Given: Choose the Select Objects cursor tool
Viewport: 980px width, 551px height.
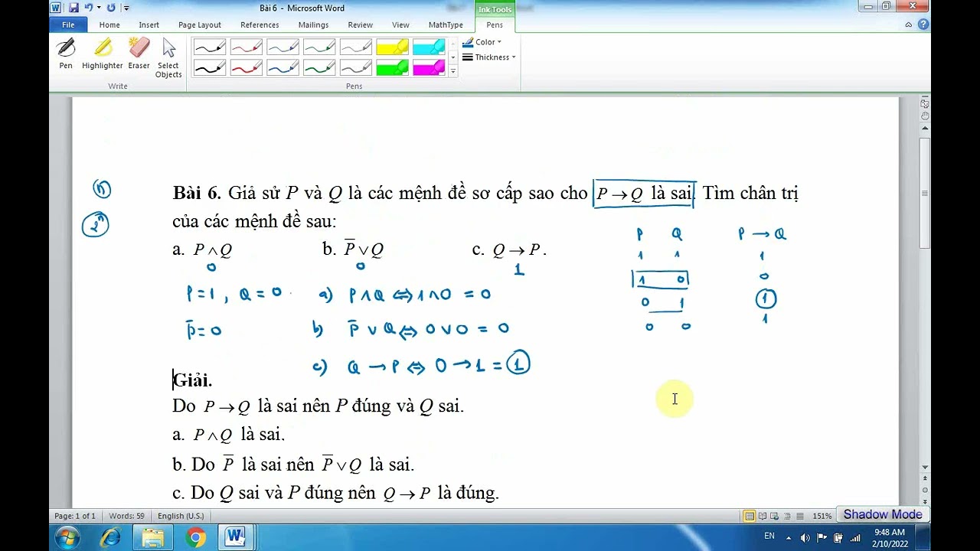Looking at the screenshot, I should [x=168, y=57].
